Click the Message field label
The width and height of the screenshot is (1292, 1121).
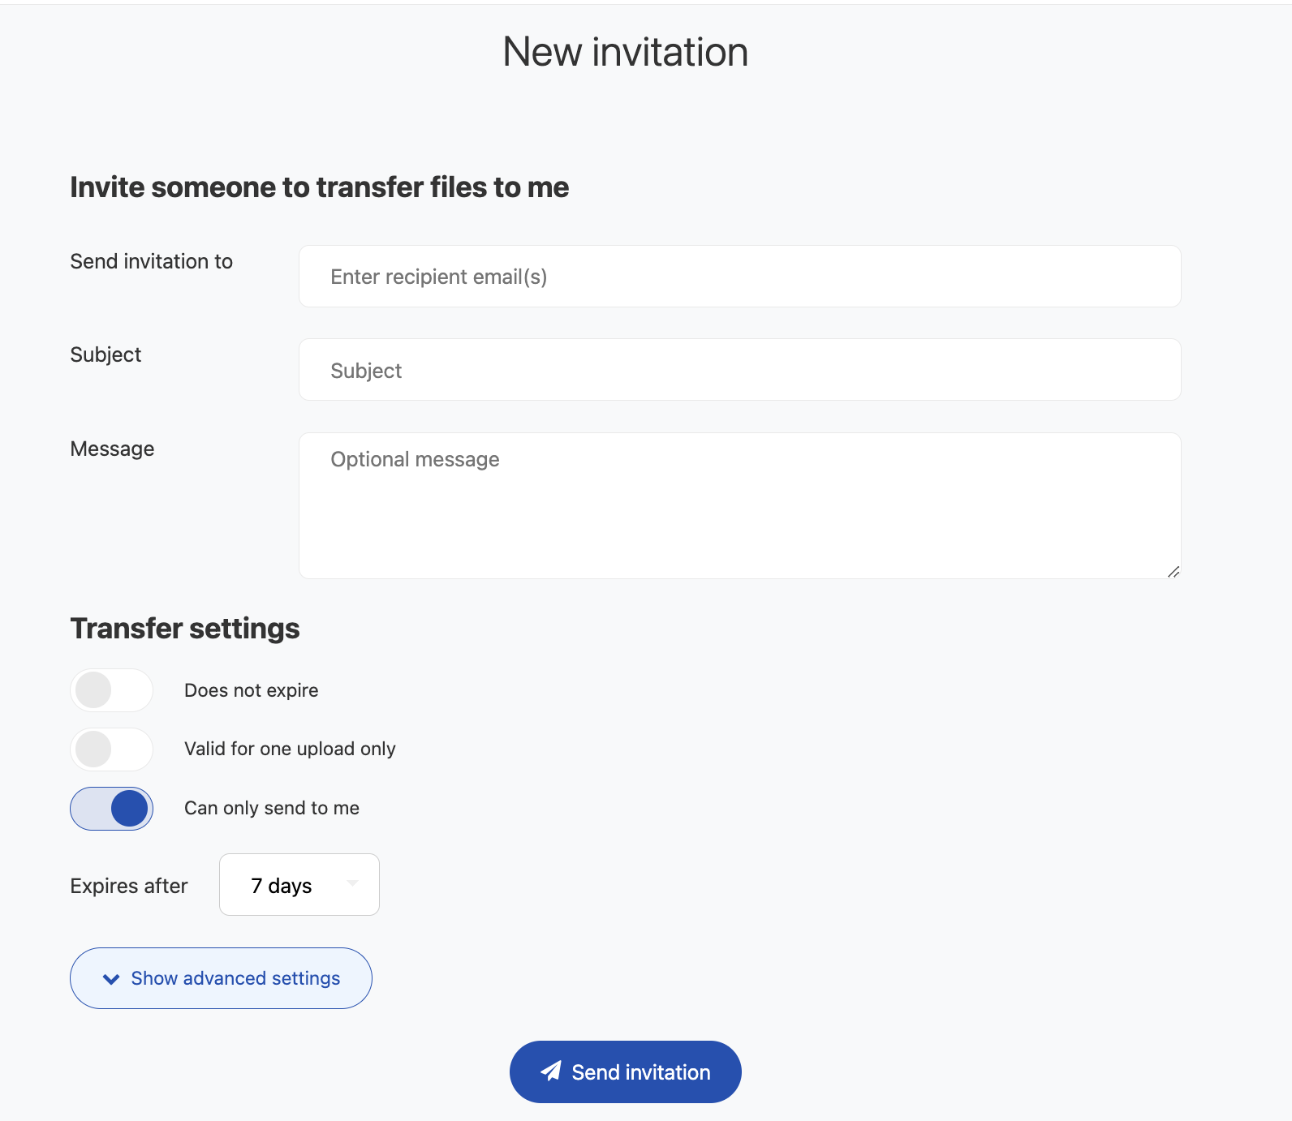[112, 449]
